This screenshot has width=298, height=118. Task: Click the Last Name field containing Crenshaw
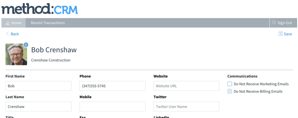point(38,106)
